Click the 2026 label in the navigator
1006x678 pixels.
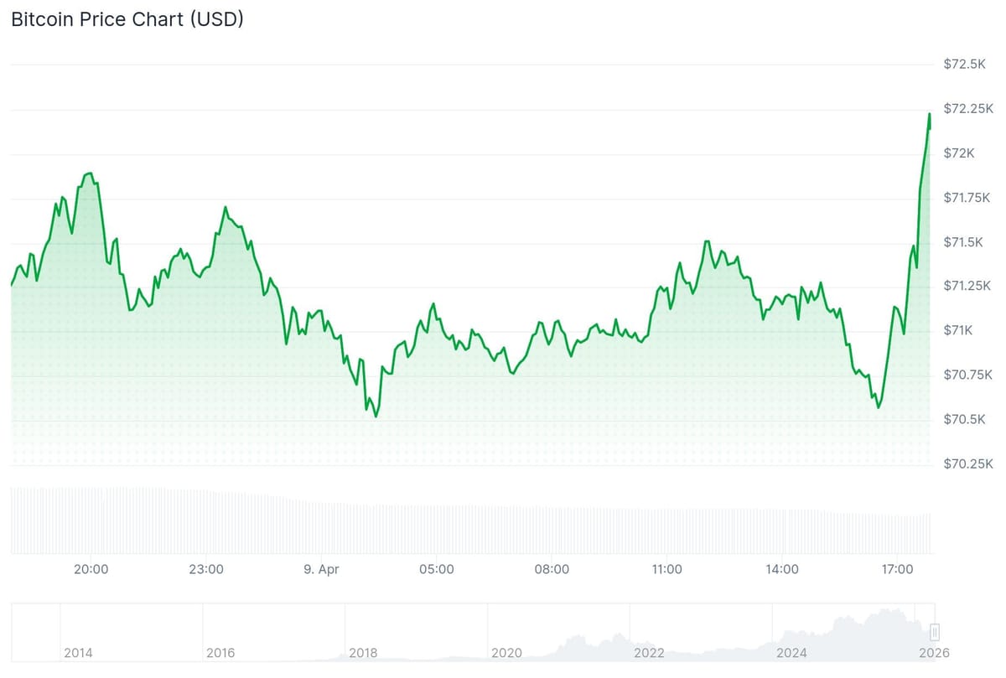click(x=934, y=653)
